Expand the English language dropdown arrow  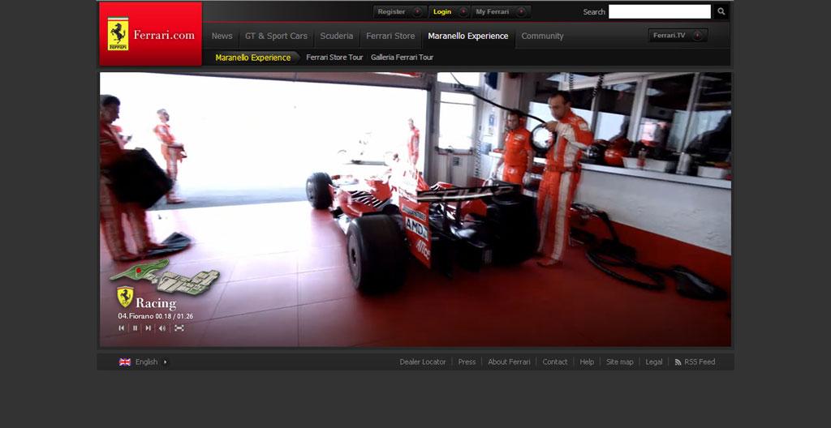point(165,362)
